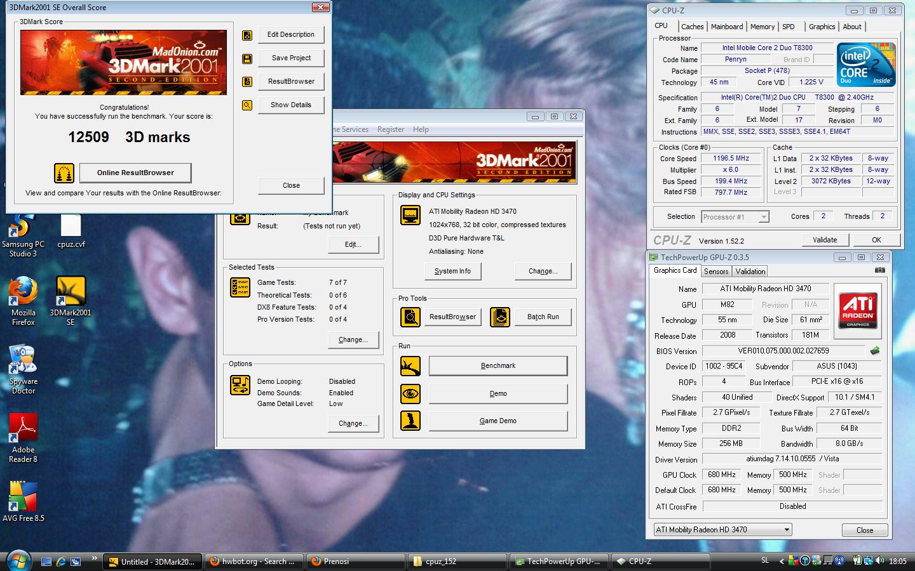Click the Benchmark run icon

[x=410, y=366]
